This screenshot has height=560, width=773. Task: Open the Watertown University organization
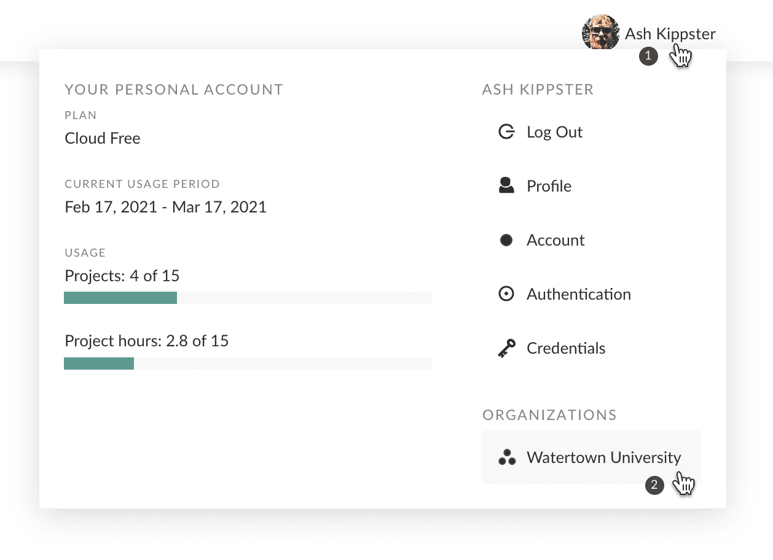603,457
